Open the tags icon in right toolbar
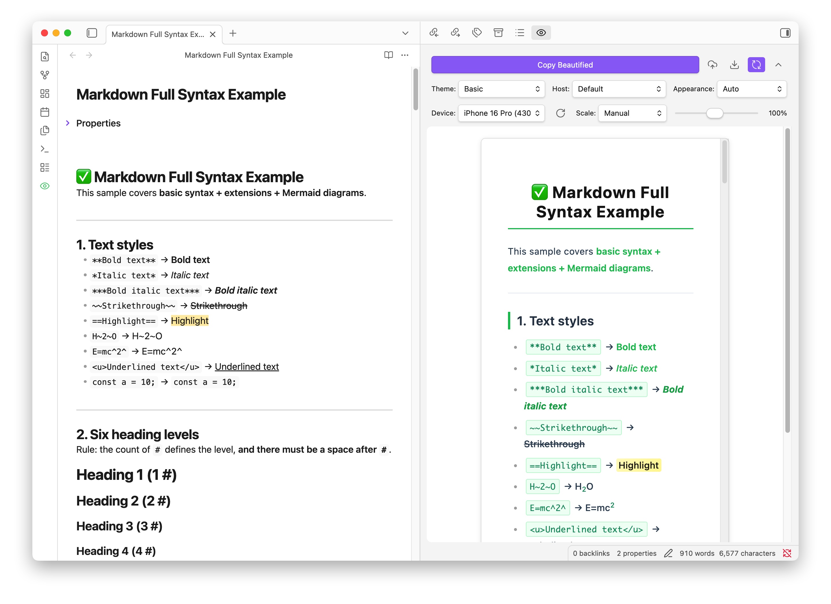Viewport: 831px width, 604px height. click(x=477, y=33)
